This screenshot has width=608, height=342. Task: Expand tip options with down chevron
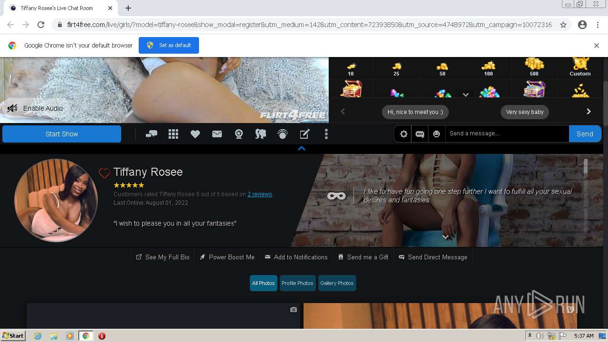click(x=465, y=95)
